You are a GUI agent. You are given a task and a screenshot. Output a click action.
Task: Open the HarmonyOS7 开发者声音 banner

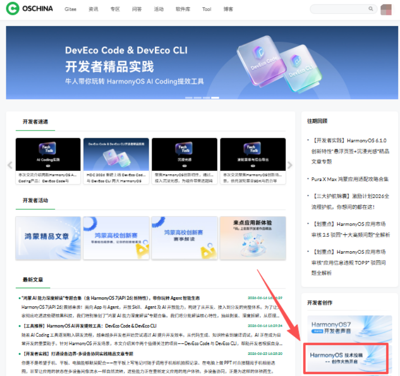[x=349, y=329]
